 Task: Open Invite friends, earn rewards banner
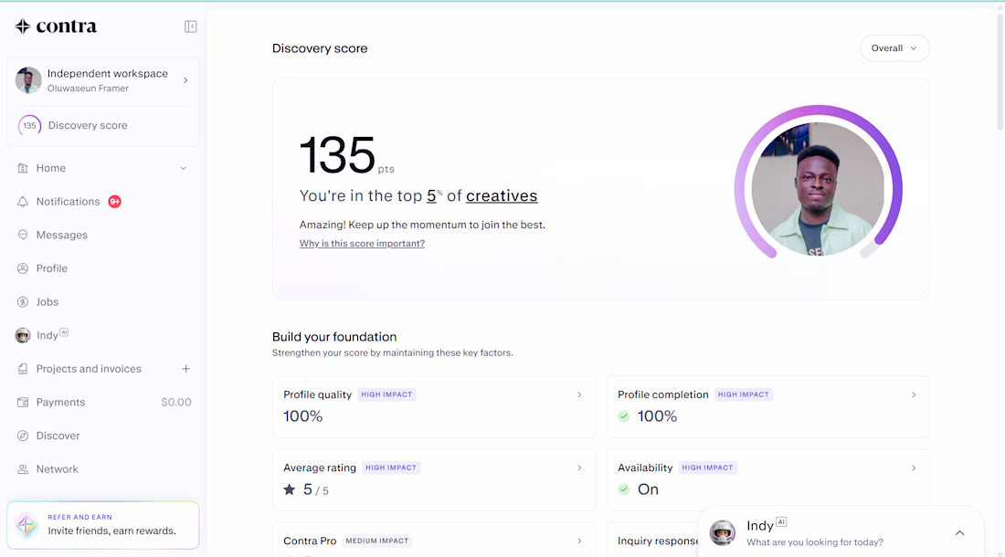[x=102, y=525]
